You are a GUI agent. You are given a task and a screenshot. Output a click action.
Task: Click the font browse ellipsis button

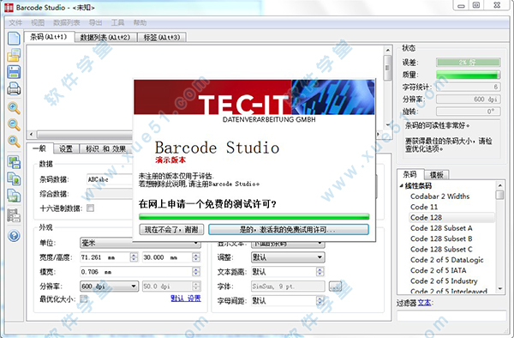(x=335, y=287)
